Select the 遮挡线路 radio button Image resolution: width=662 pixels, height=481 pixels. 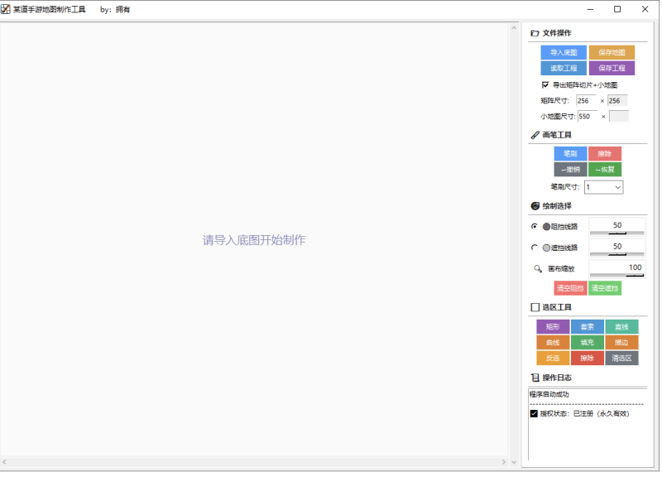coord(535,248)
